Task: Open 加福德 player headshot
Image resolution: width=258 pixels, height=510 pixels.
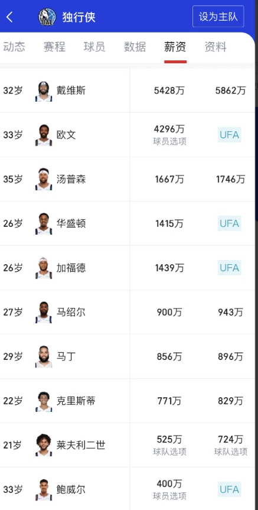Action: click(44, 268)
